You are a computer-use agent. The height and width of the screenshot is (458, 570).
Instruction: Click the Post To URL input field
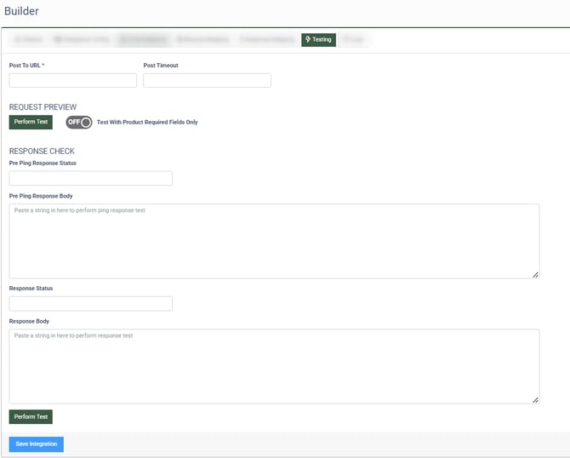(73, 81)
